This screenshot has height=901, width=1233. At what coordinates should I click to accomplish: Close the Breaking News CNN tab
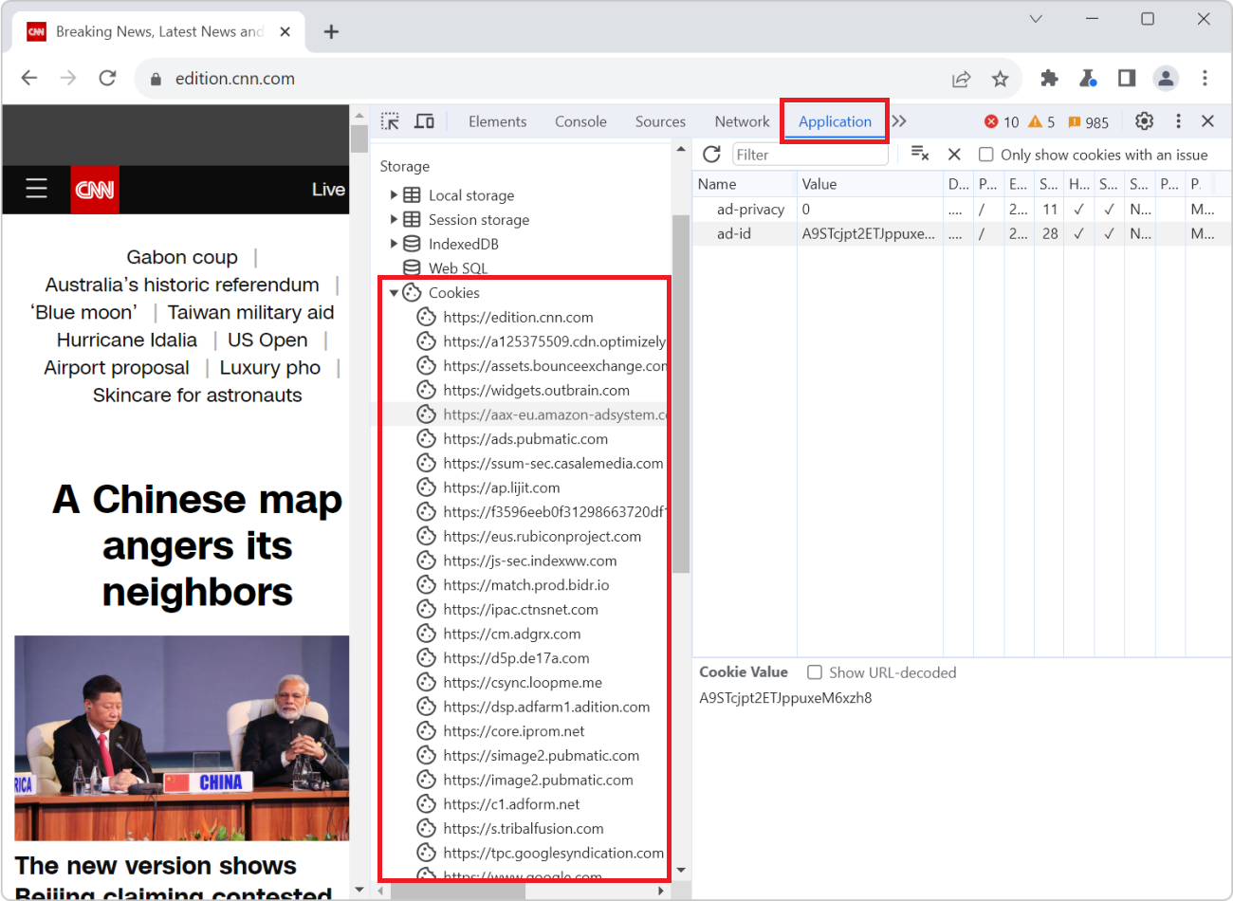point(285,31)
